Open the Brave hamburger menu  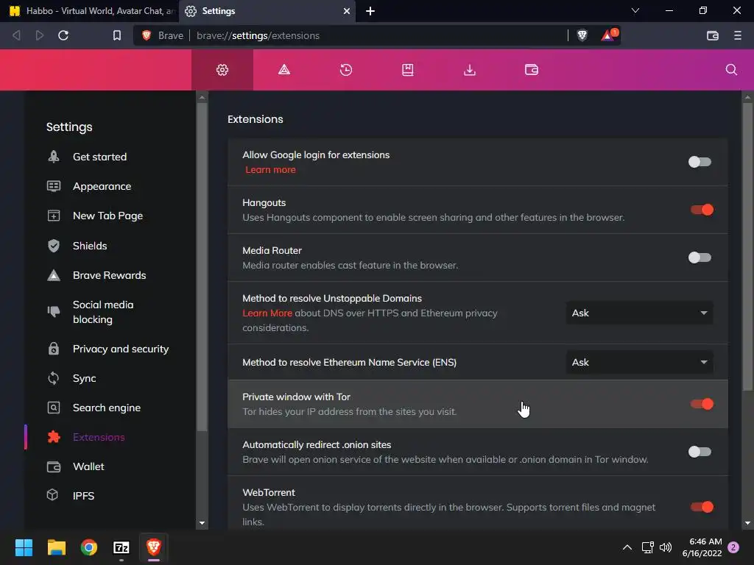coord(738,35)
